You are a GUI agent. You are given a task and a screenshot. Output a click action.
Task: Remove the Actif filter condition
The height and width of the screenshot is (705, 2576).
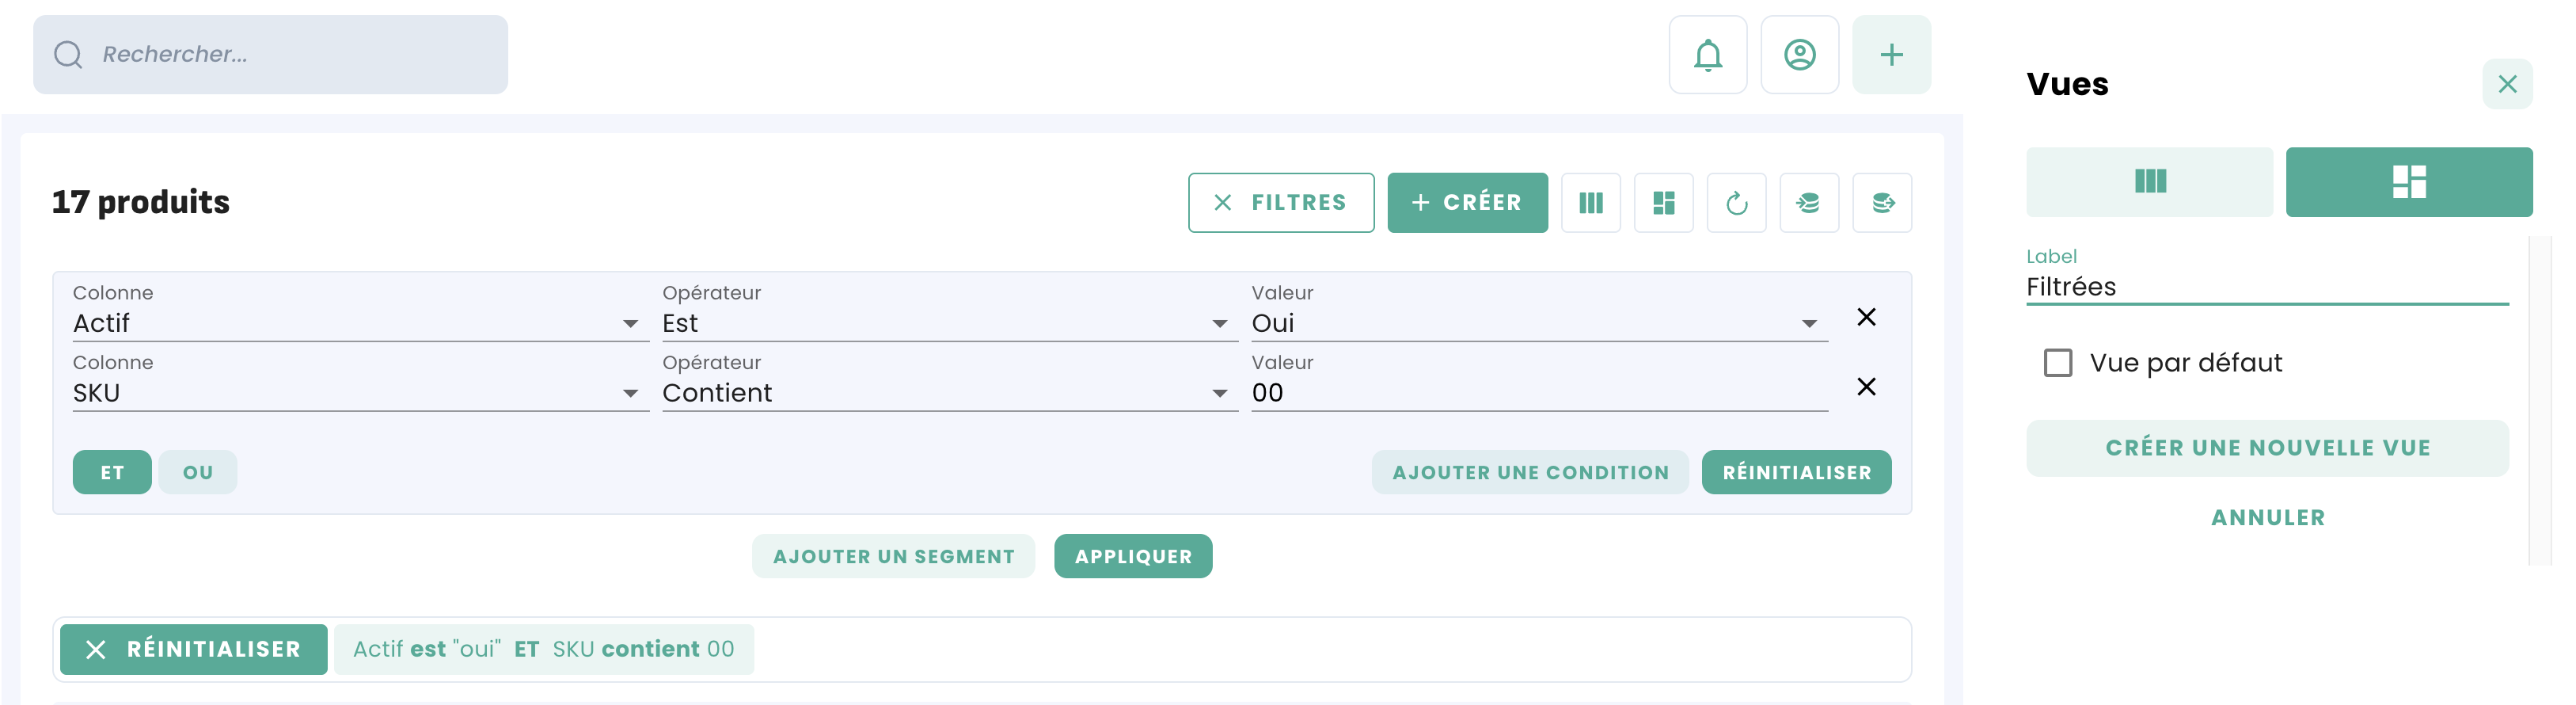tap(1865, 317)
